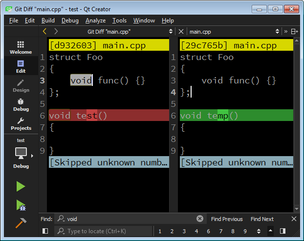Image resolution: width=304 pixels, height=241 pixels.
Task: Open Design mode
Action: (21, 85)
